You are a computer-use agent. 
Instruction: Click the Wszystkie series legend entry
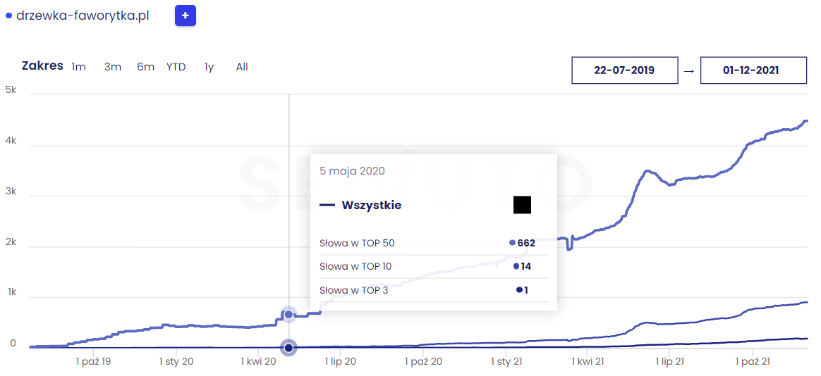[360, 205]
